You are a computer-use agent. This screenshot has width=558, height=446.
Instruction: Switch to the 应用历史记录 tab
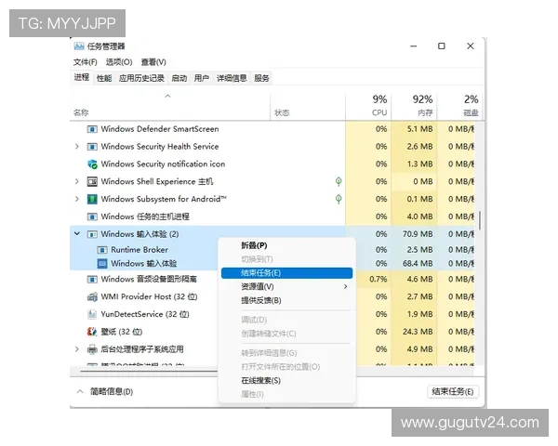pyautogui.click(x=141, y=78)
